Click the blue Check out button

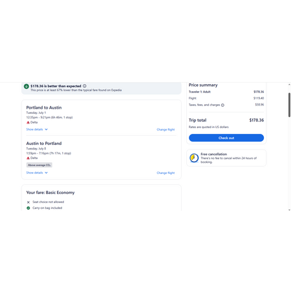(x=226, y=138)
